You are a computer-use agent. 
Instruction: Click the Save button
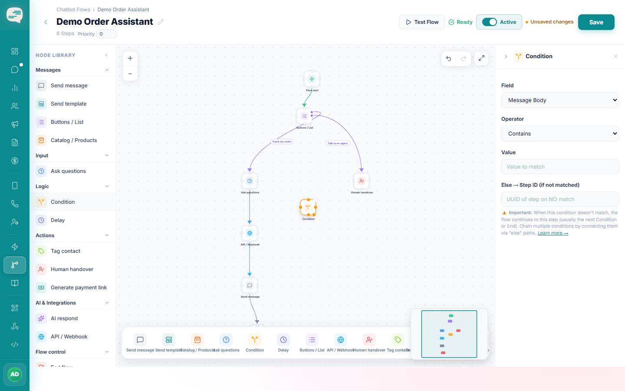pos(596,22)
